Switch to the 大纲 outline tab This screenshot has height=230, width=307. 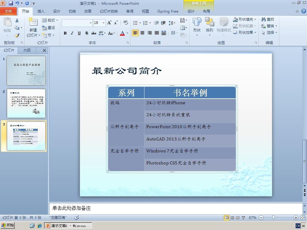coord(27,50)
